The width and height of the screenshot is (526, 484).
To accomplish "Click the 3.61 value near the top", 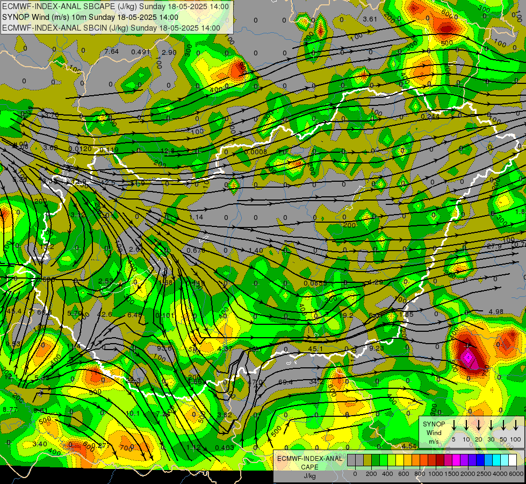I will [370, 19].
